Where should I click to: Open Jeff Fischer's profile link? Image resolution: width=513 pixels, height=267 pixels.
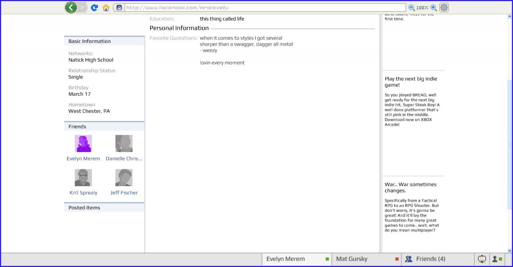tap(124, 193)
